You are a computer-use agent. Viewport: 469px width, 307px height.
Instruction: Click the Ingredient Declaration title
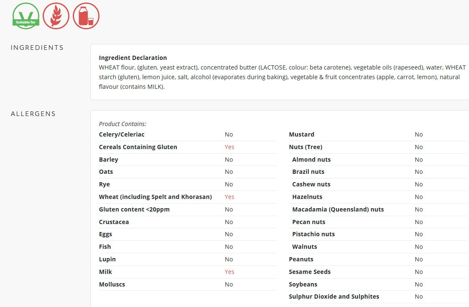click(133, 58)
